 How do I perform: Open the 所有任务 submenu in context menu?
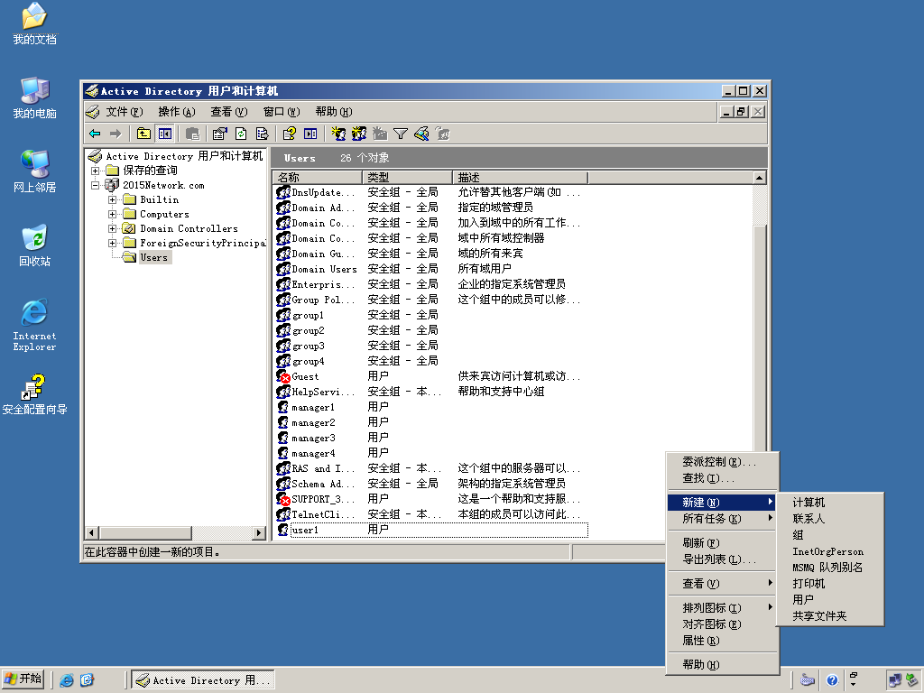click(x=723, y=519)
